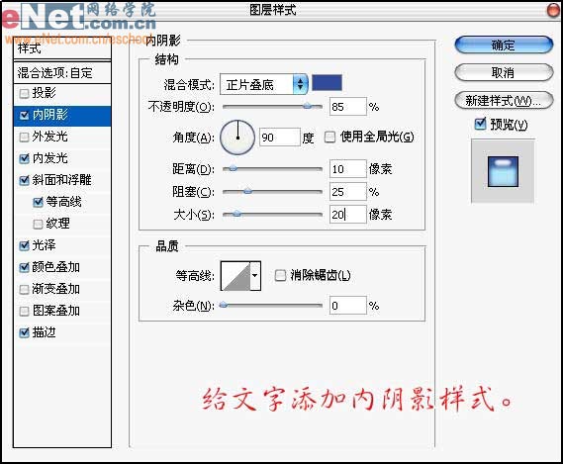The height and width of the screenshot is (464, 563).
Task: Enable the 投影 drop shadow checkbox
Action: pyautogui.click(x=24, y=94)
